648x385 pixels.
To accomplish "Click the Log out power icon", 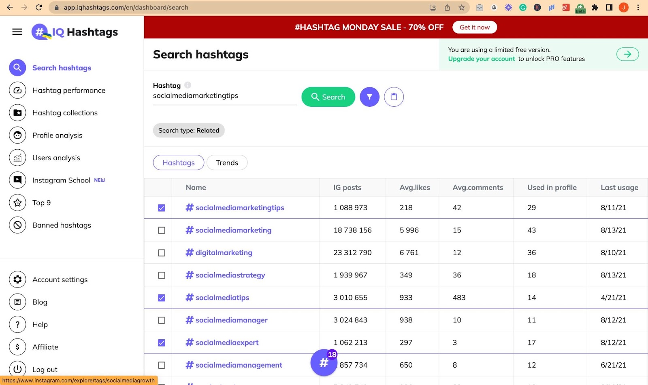I will click(x=17, y=369).
